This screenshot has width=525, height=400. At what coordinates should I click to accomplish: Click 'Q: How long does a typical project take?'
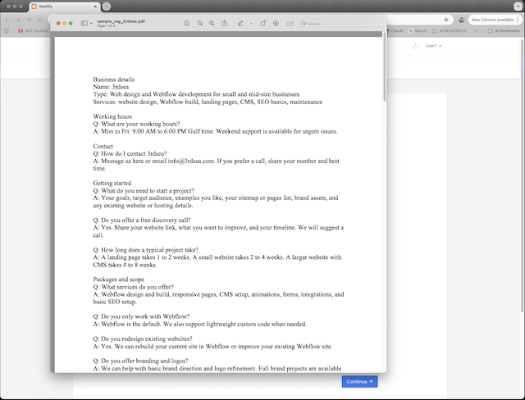(146, 250)
